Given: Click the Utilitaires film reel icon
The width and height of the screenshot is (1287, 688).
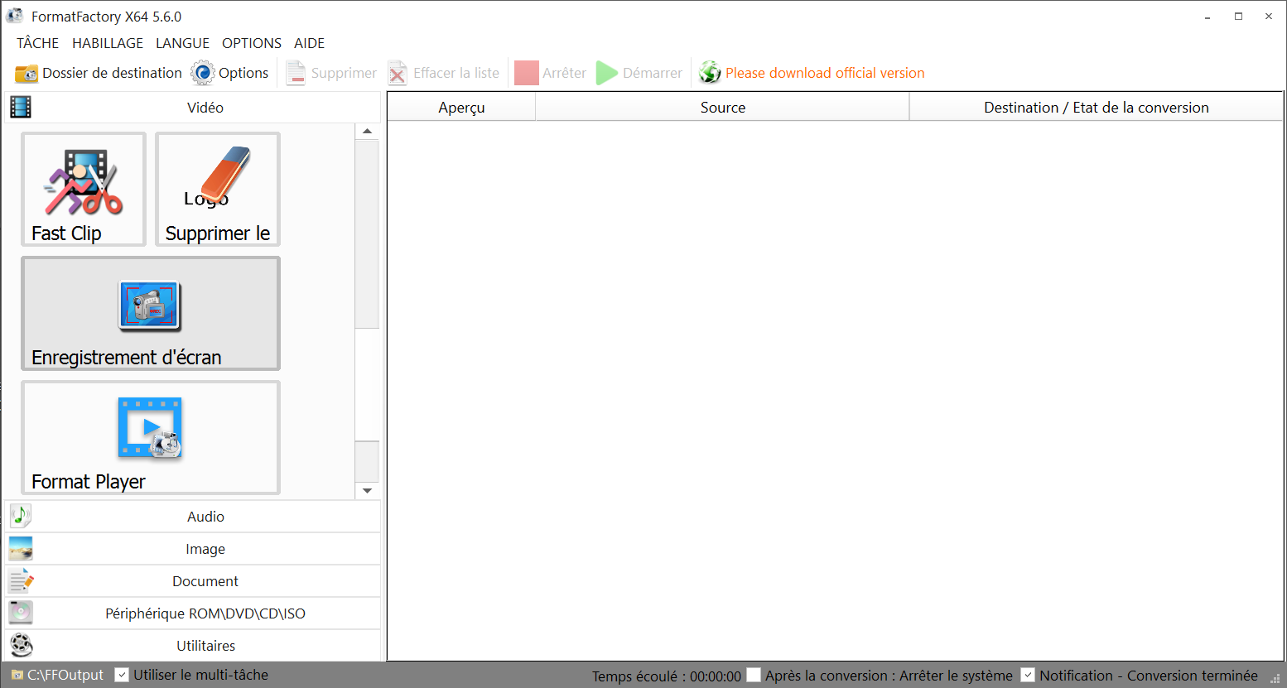Looking at the screenshot, I should (21, 645).
